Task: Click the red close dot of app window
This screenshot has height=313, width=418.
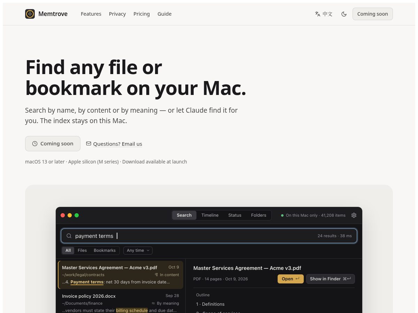Action: click(63, 215)
